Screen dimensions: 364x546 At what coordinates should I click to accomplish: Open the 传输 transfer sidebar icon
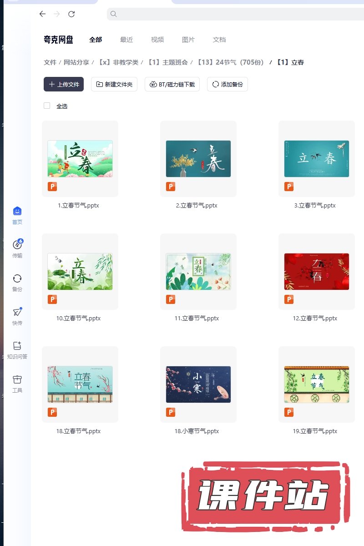coord(17,245)
